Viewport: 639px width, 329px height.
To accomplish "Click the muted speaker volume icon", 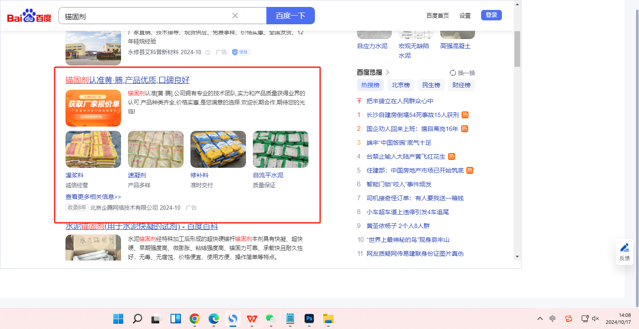I will tap(596, 319).
